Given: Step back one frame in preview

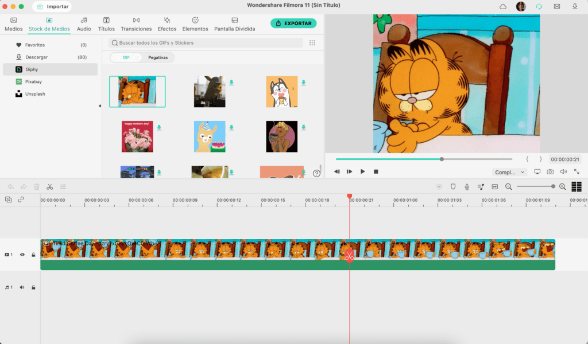Looking at the screenshot, I should point(336,171).
